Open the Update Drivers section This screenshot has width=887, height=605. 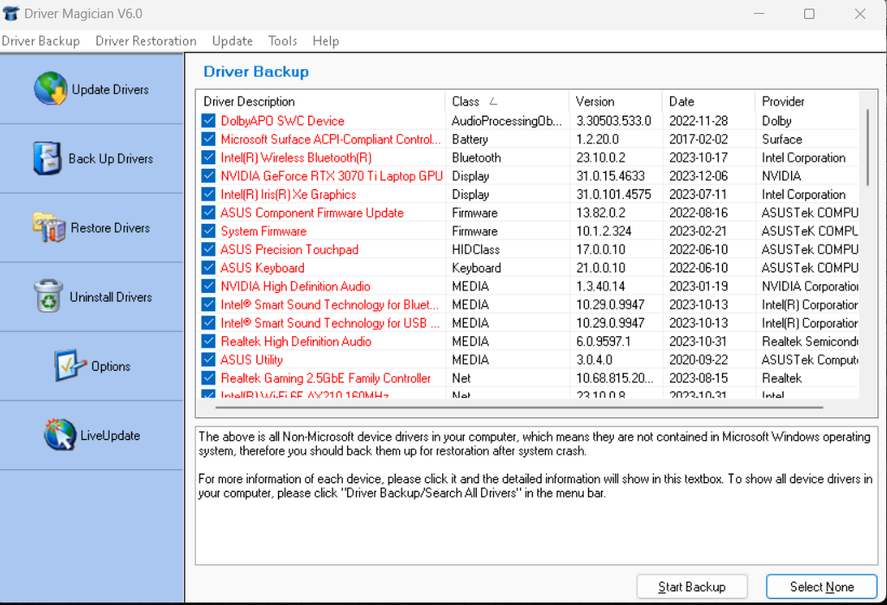pyautogui.click(x=92, y=89)
